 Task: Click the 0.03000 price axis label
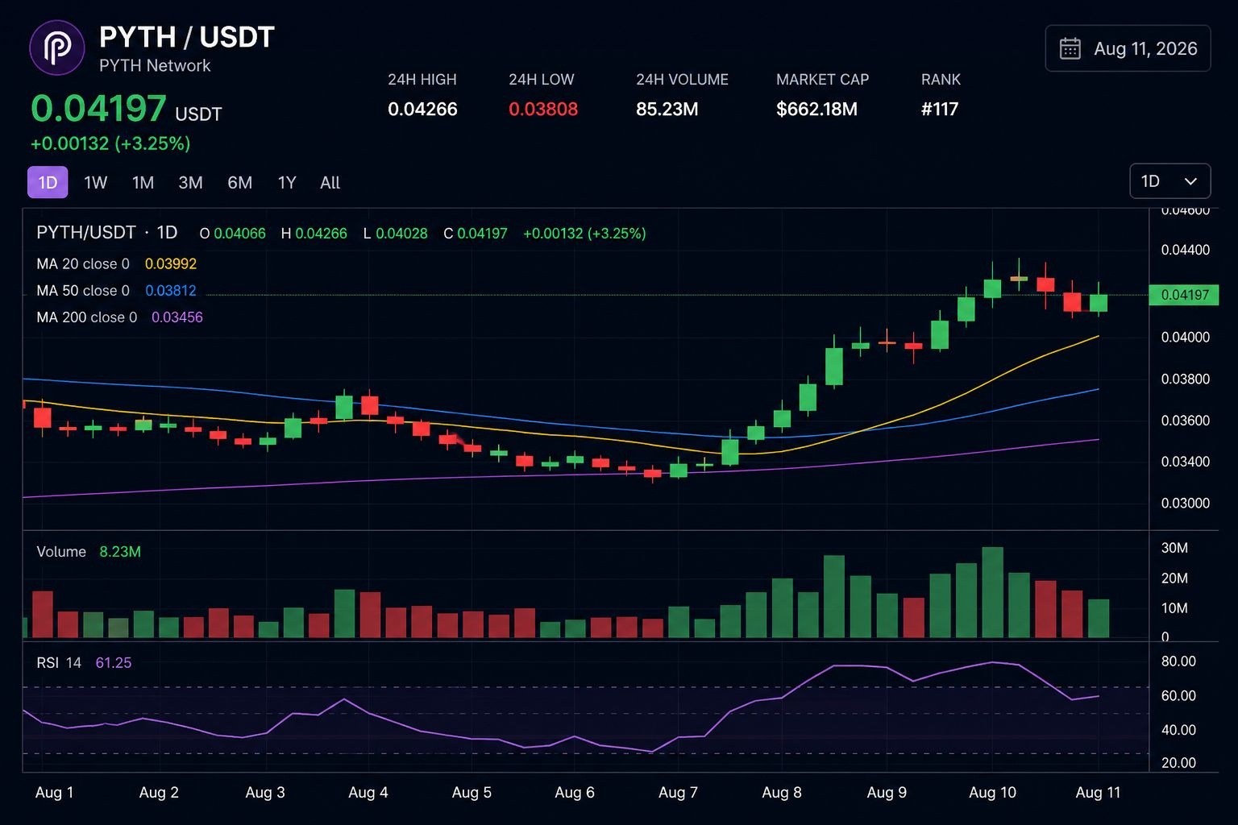point(1186,504)
